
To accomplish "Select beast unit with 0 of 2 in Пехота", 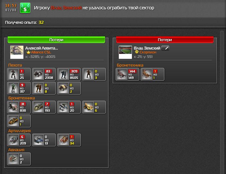I will point(69,88).
